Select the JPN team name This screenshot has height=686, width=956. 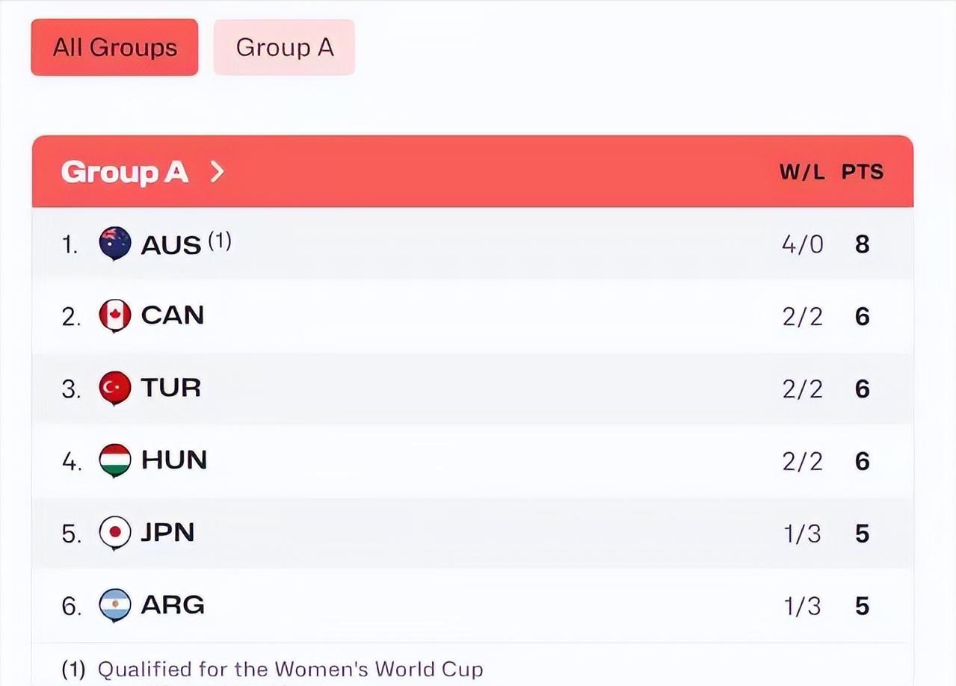click(x=168, y=533)
